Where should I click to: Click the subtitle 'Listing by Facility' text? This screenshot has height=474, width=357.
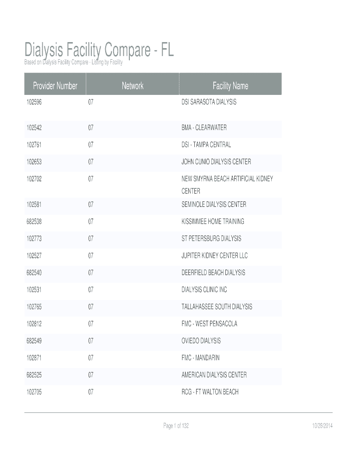coord(107,63)
